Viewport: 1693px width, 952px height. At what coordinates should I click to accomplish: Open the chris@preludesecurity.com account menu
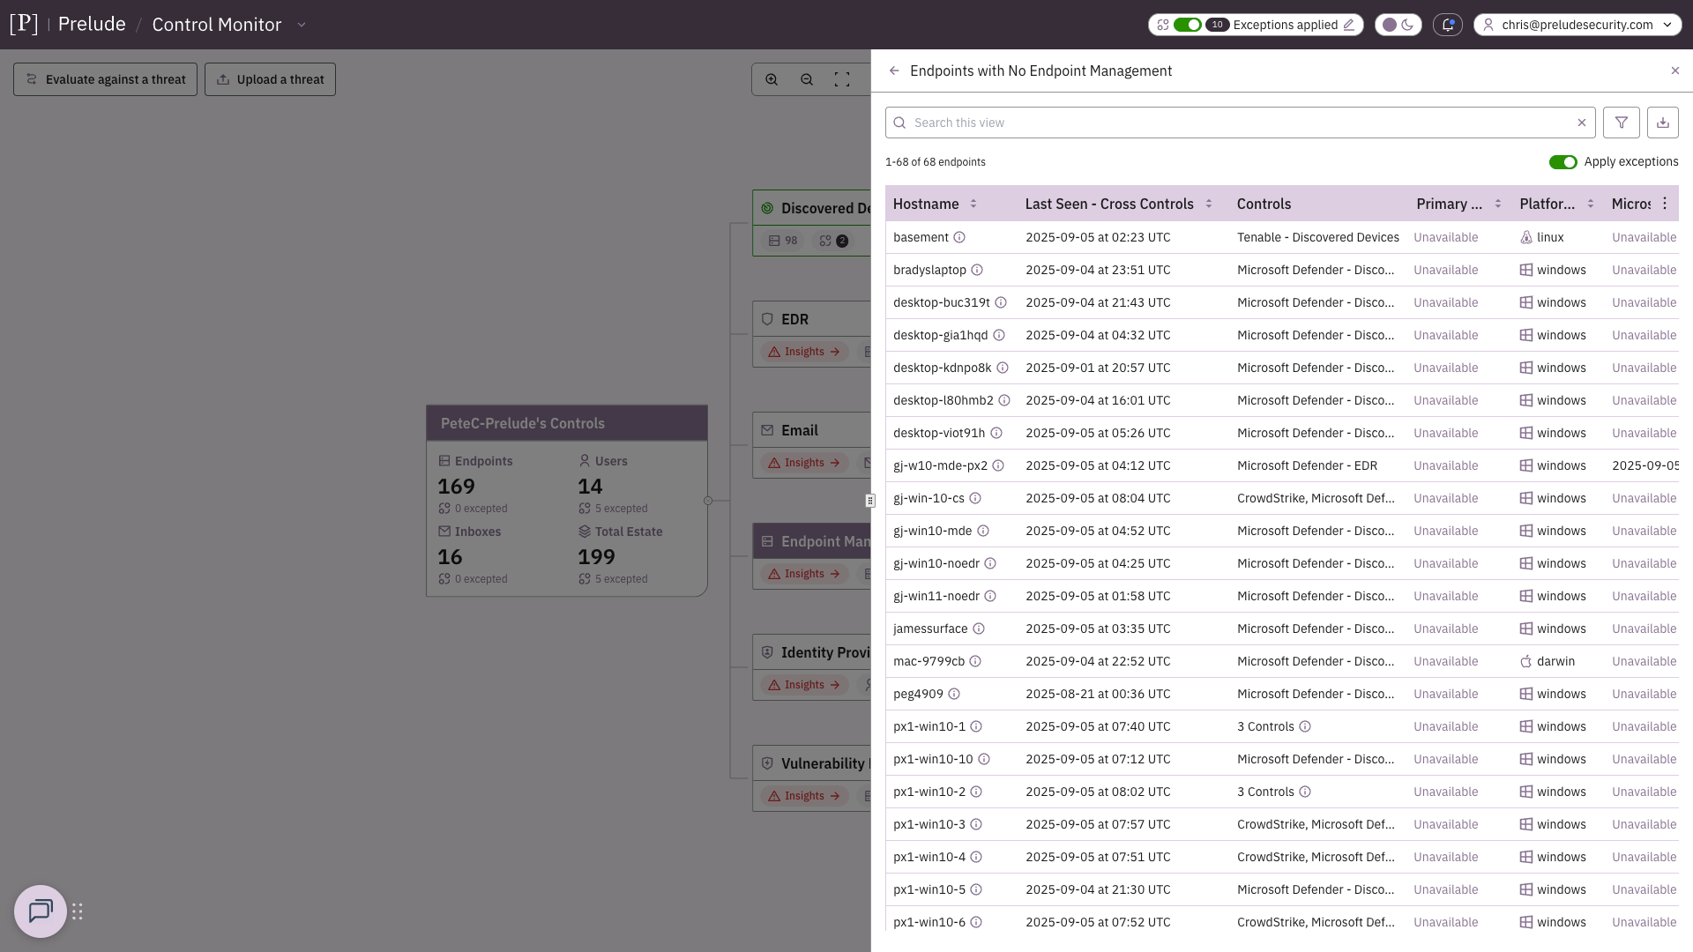coord(1577,25)
